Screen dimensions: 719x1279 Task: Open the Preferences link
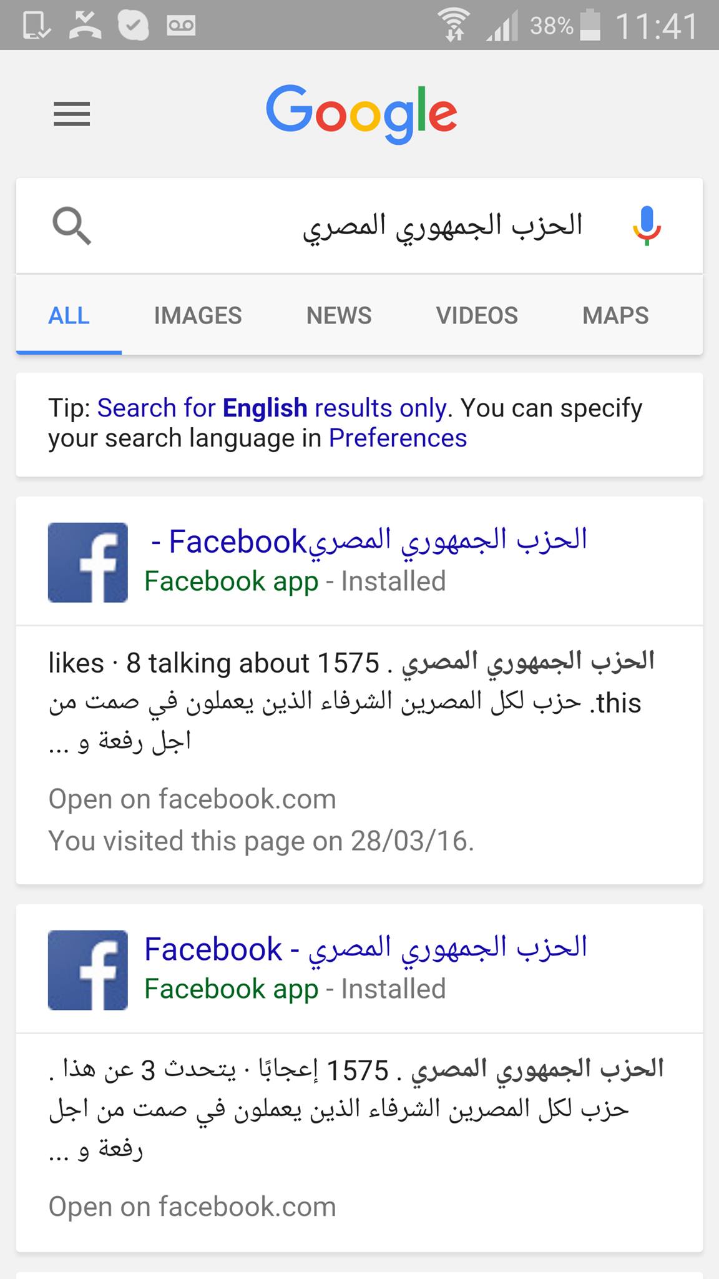coord(398,438)
